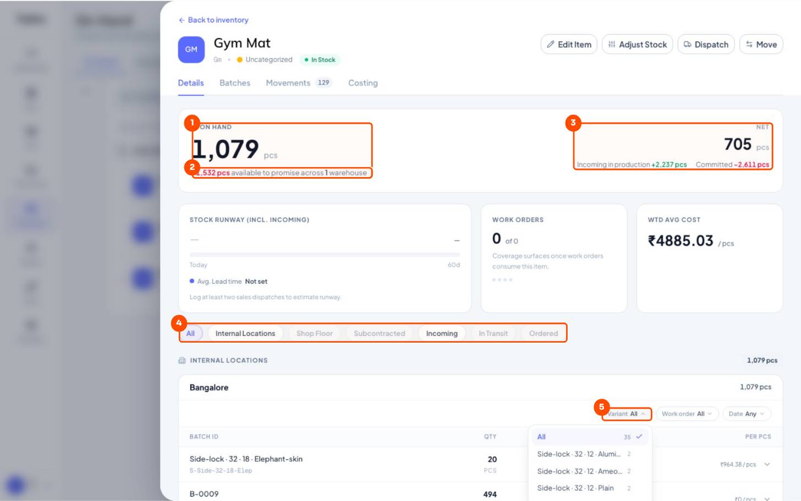Collapse the Variant filter dropdown
801x501 pixels.
[627, 414]
